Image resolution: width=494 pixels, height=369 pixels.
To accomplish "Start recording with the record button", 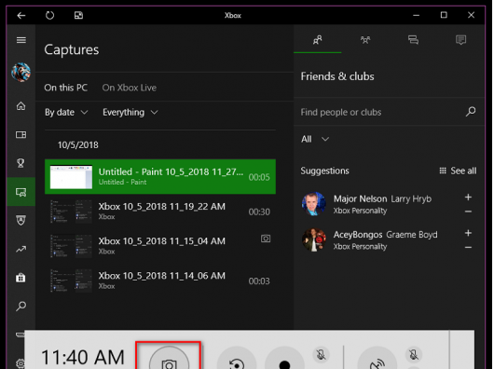I will 284,360.
